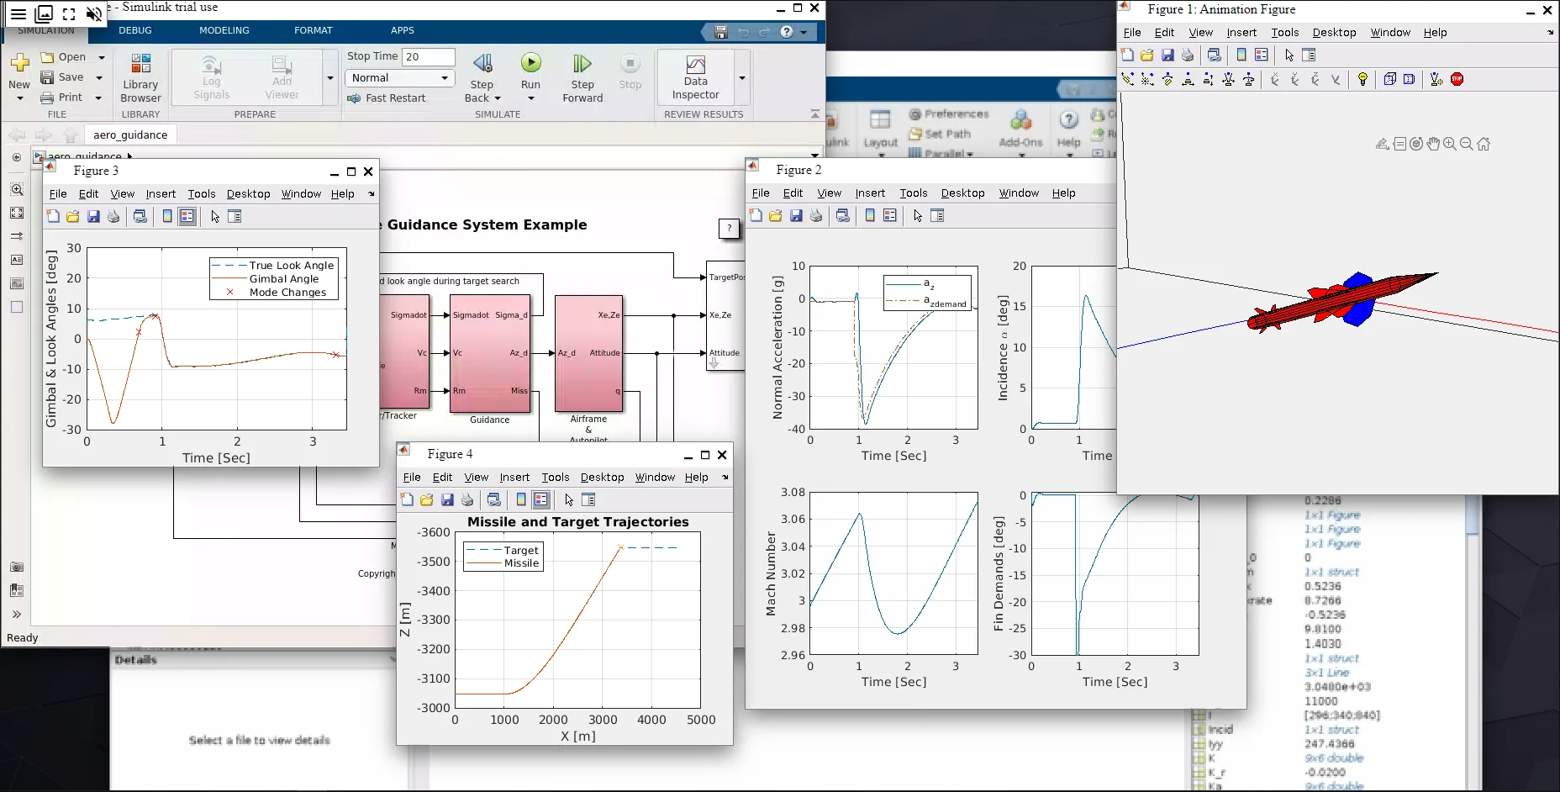
Task: Open the Library Browser
Action: tap(140, 77)
